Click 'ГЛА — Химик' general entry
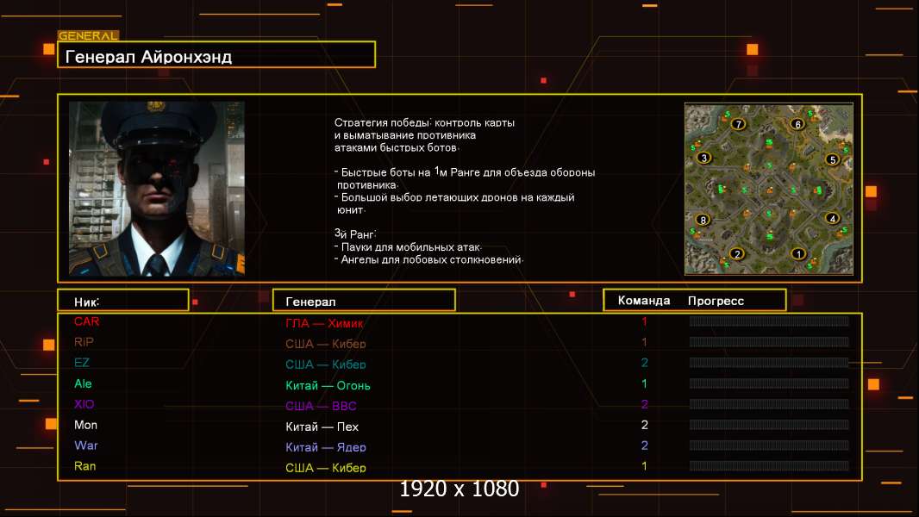Image resolution: width=919 pixels, height=517 pixels. (324, 323)
